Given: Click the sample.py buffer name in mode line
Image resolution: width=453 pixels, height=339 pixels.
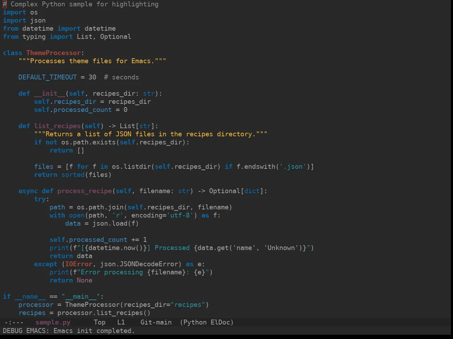Looking at the screenshot, I should (x=53, y=322).
